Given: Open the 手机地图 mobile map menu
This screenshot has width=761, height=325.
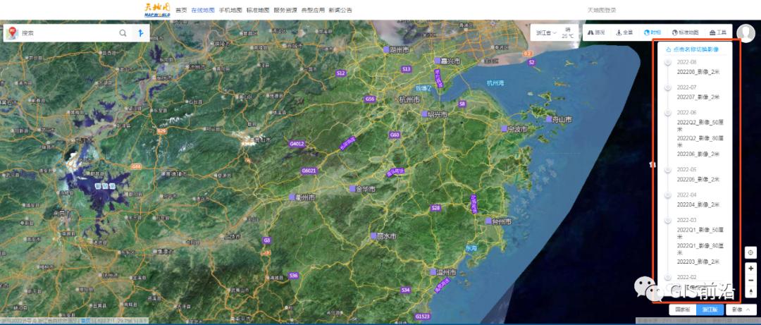Looking at the screenshot, I should click(x=230, y=10).
